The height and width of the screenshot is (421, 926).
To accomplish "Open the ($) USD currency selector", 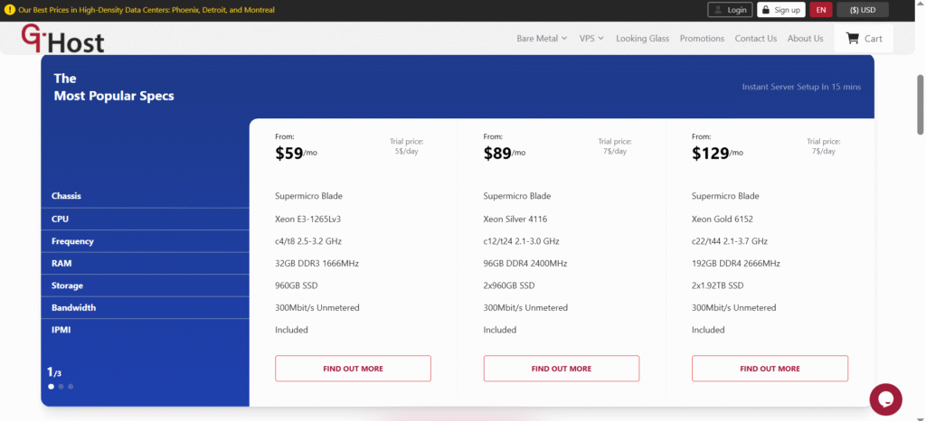I will [862, 10].
